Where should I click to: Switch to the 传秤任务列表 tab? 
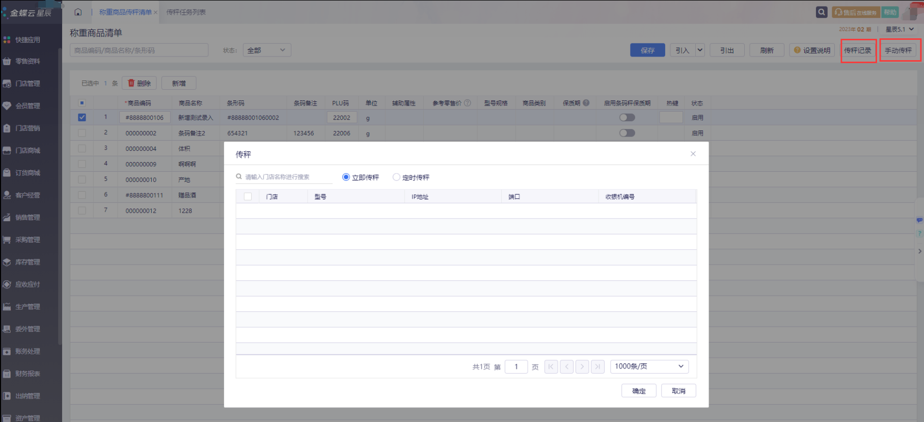(x=186, y=12)
